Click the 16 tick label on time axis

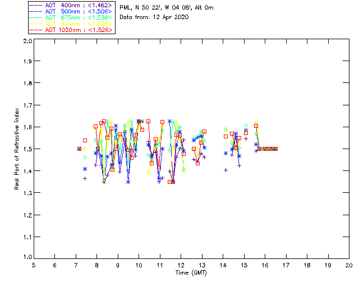(x=265, y=265)
